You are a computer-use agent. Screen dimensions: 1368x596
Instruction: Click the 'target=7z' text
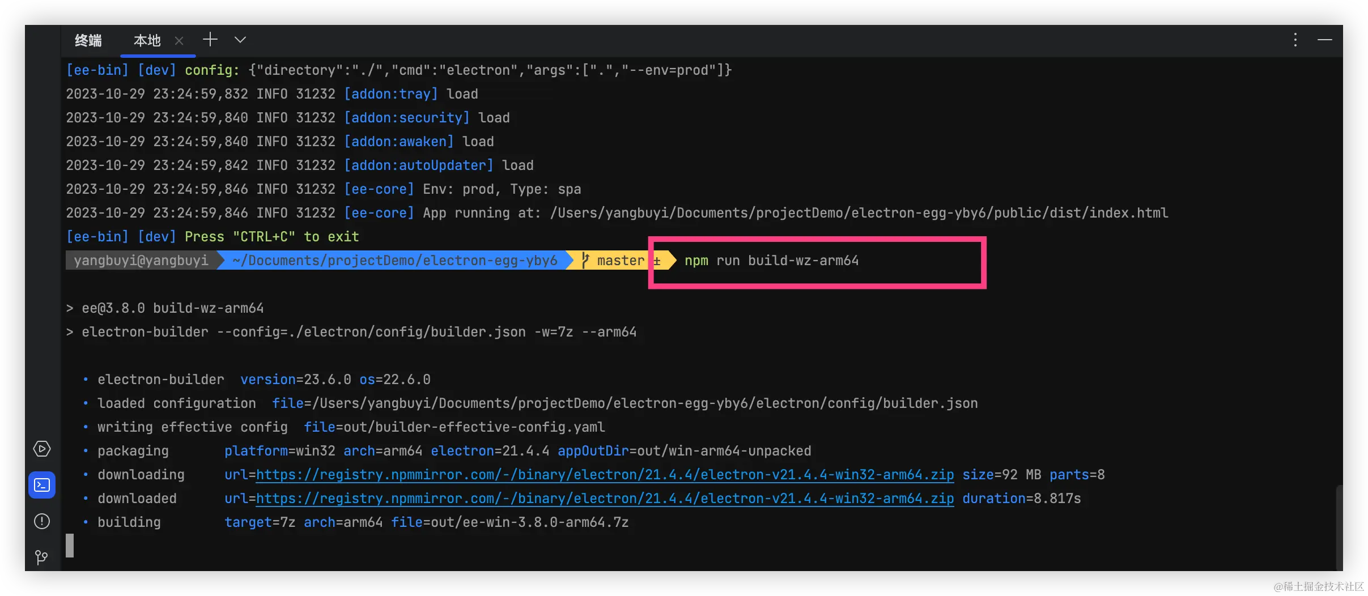coord(260,522)
